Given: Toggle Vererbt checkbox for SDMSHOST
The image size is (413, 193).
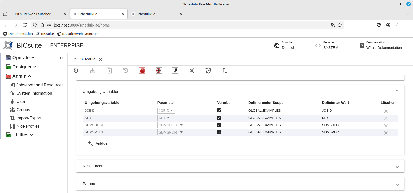Looking at the screenshot, I should [219, 125].
